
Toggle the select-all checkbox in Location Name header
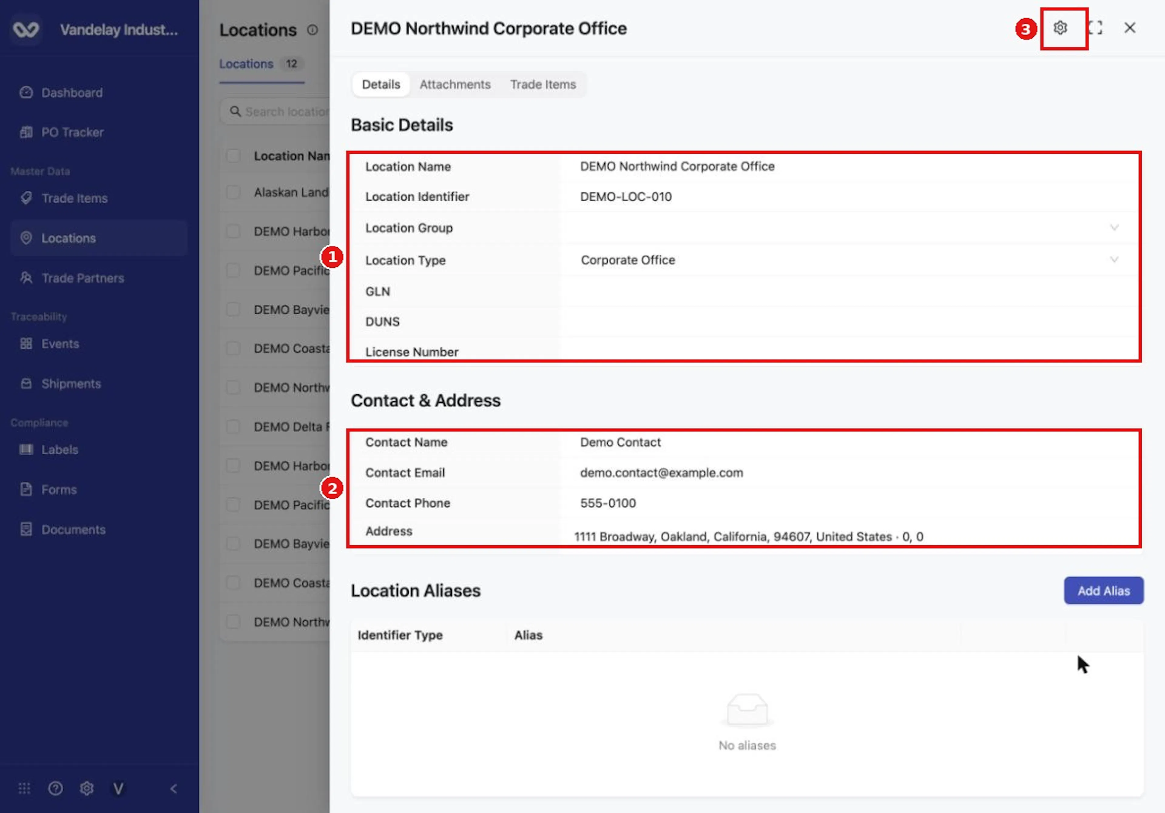click(x=233, y=156)
